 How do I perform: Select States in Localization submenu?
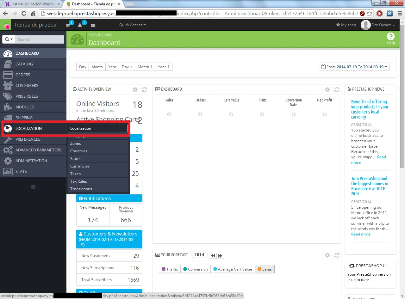98,159
